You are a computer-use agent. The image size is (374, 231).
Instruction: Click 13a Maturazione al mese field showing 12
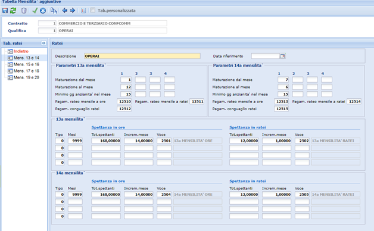(x=126, y=87)
